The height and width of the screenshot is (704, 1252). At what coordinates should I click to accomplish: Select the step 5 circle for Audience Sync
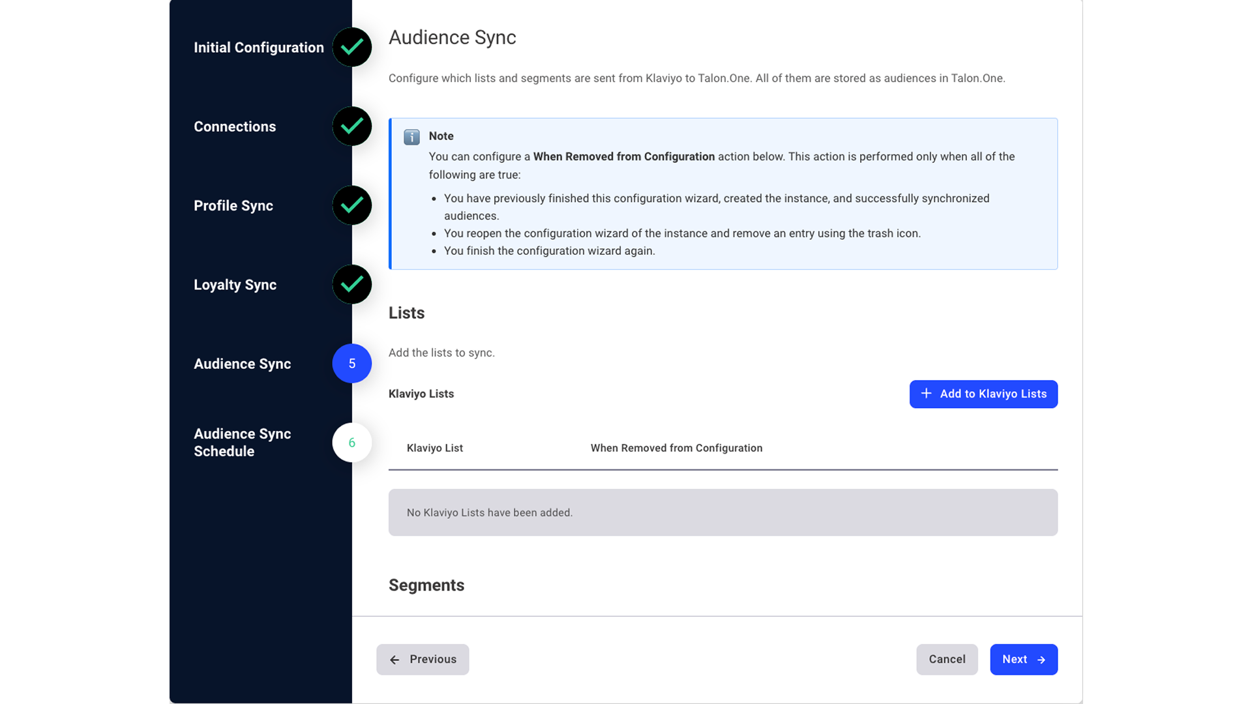(352, 364)
